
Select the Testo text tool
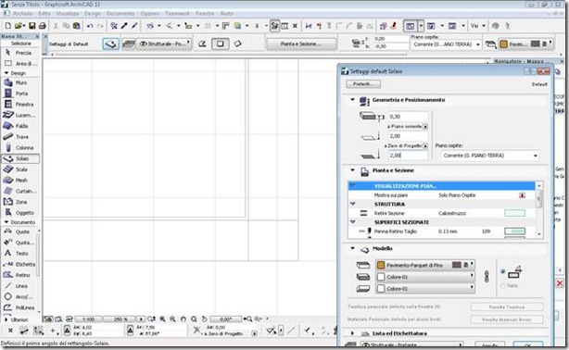pos(20,254)
